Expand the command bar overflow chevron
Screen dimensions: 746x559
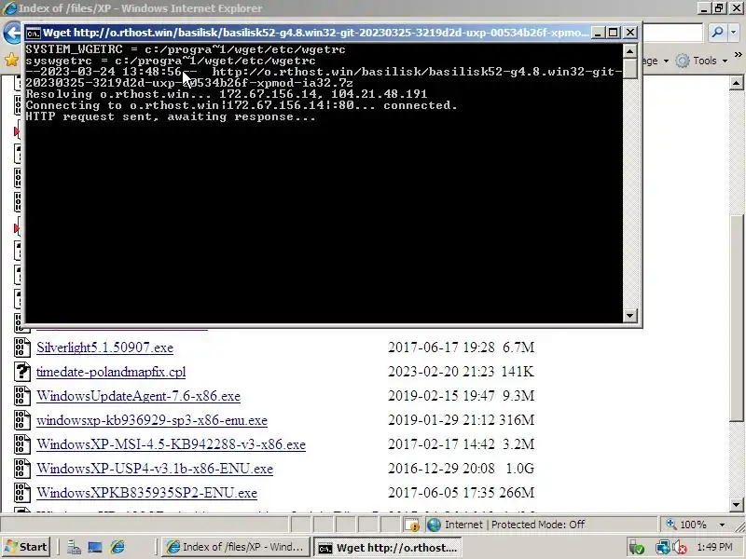[739, 55]
